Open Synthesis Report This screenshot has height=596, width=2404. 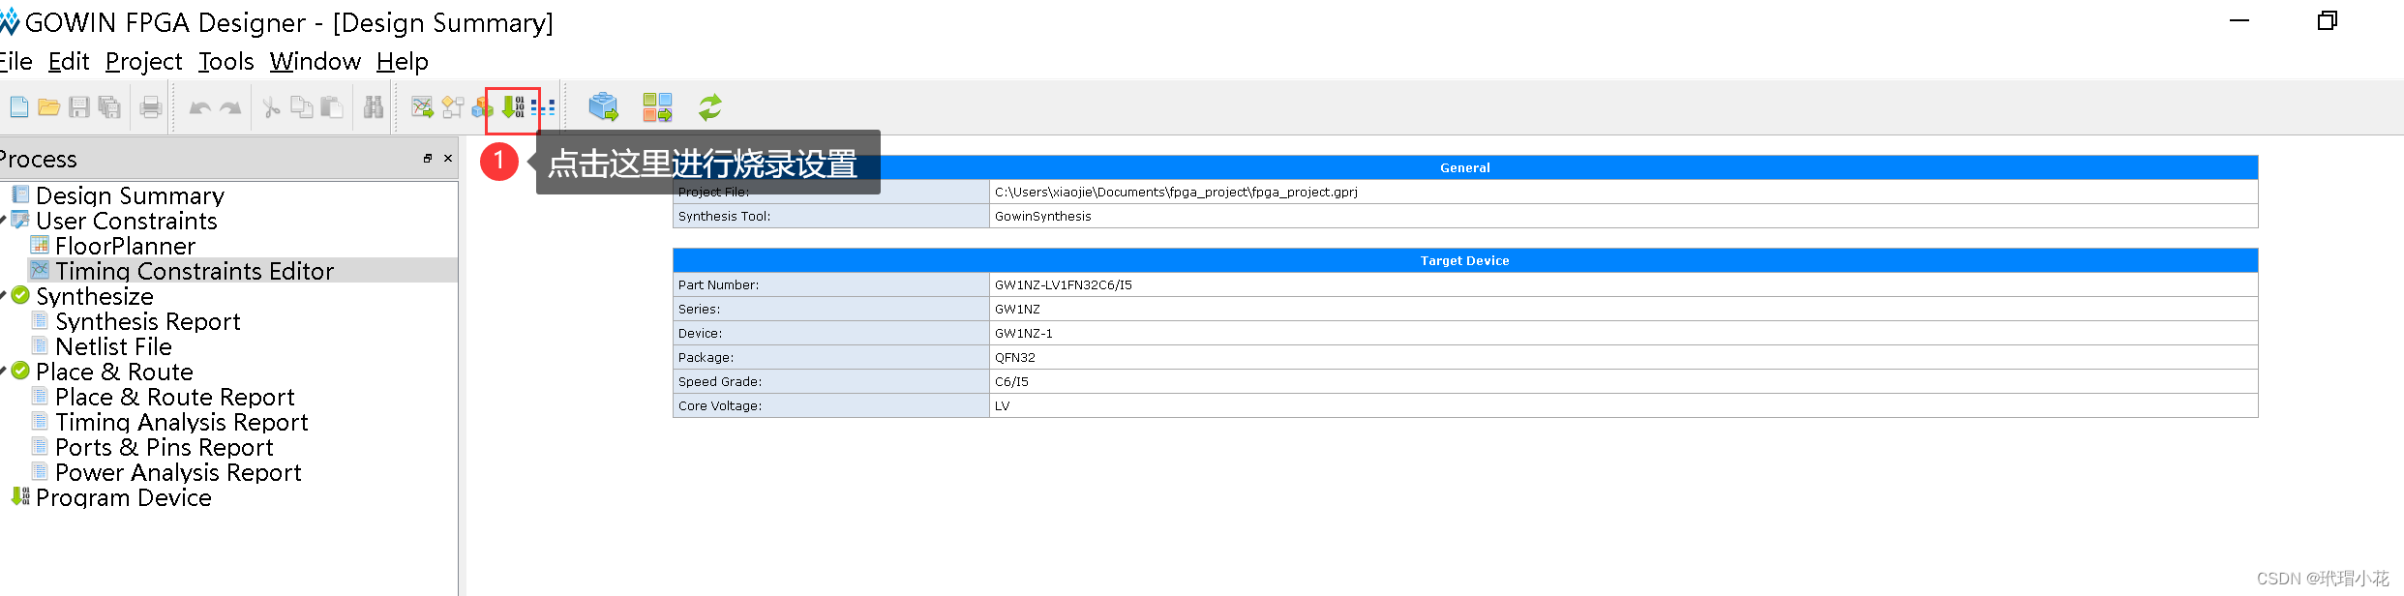147,321
